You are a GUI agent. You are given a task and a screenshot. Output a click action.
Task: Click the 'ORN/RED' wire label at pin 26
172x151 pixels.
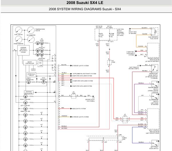coord(64,116)
